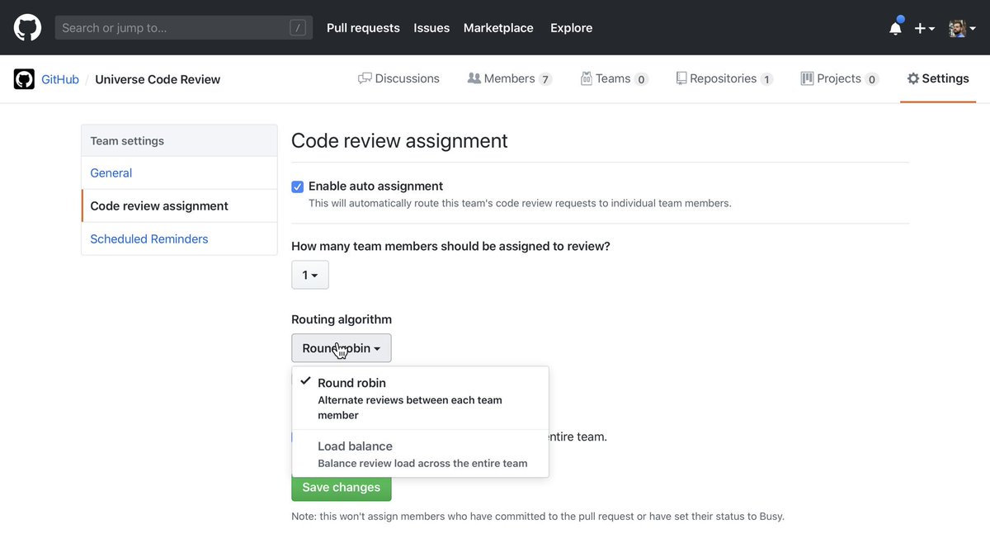Open the notifications bell
The width and height of the screenshot is (990, 557).
pos(895,27)
